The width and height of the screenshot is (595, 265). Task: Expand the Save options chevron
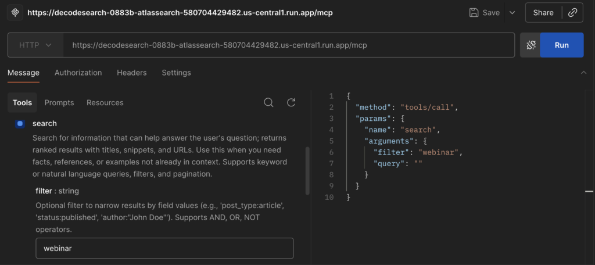[x=512, y=12]
